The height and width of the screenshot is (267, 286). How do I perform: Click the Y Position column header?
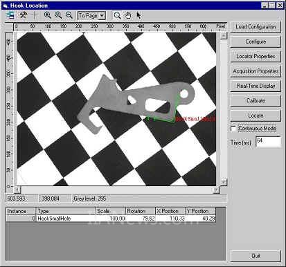coord(200,211)
